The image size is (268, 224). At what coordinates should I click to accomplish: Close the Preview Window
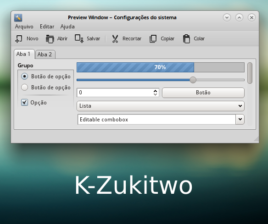tap(251, 17)
